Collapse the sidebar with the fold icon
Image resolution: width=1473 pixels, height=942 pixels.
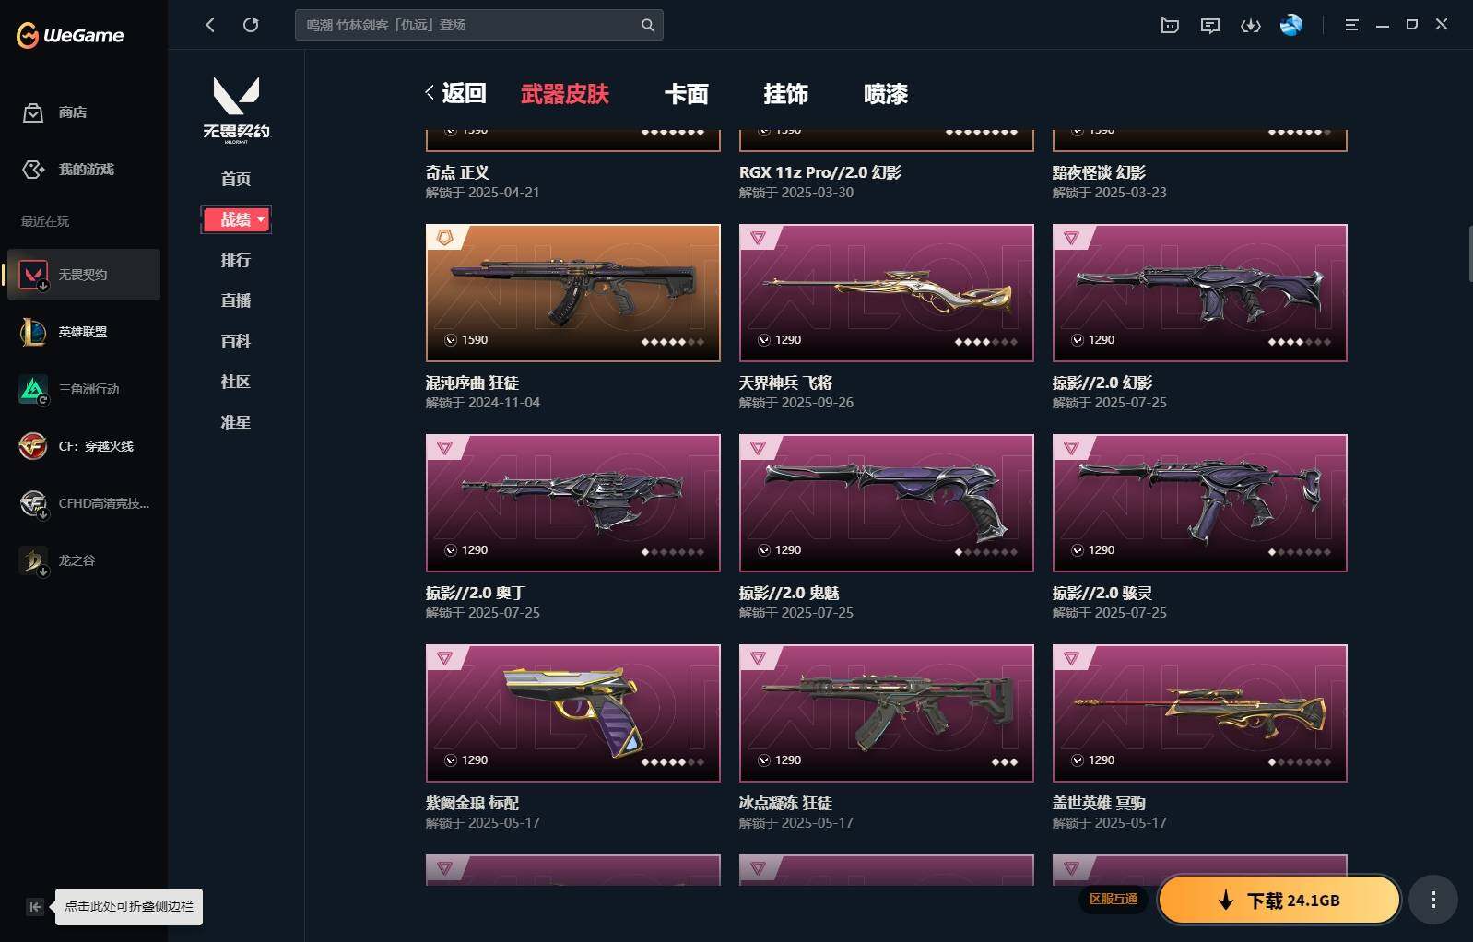35,907
